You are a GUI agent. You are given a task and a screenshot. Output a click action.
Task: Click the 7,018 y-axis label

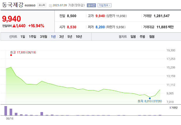click(170, 102)
